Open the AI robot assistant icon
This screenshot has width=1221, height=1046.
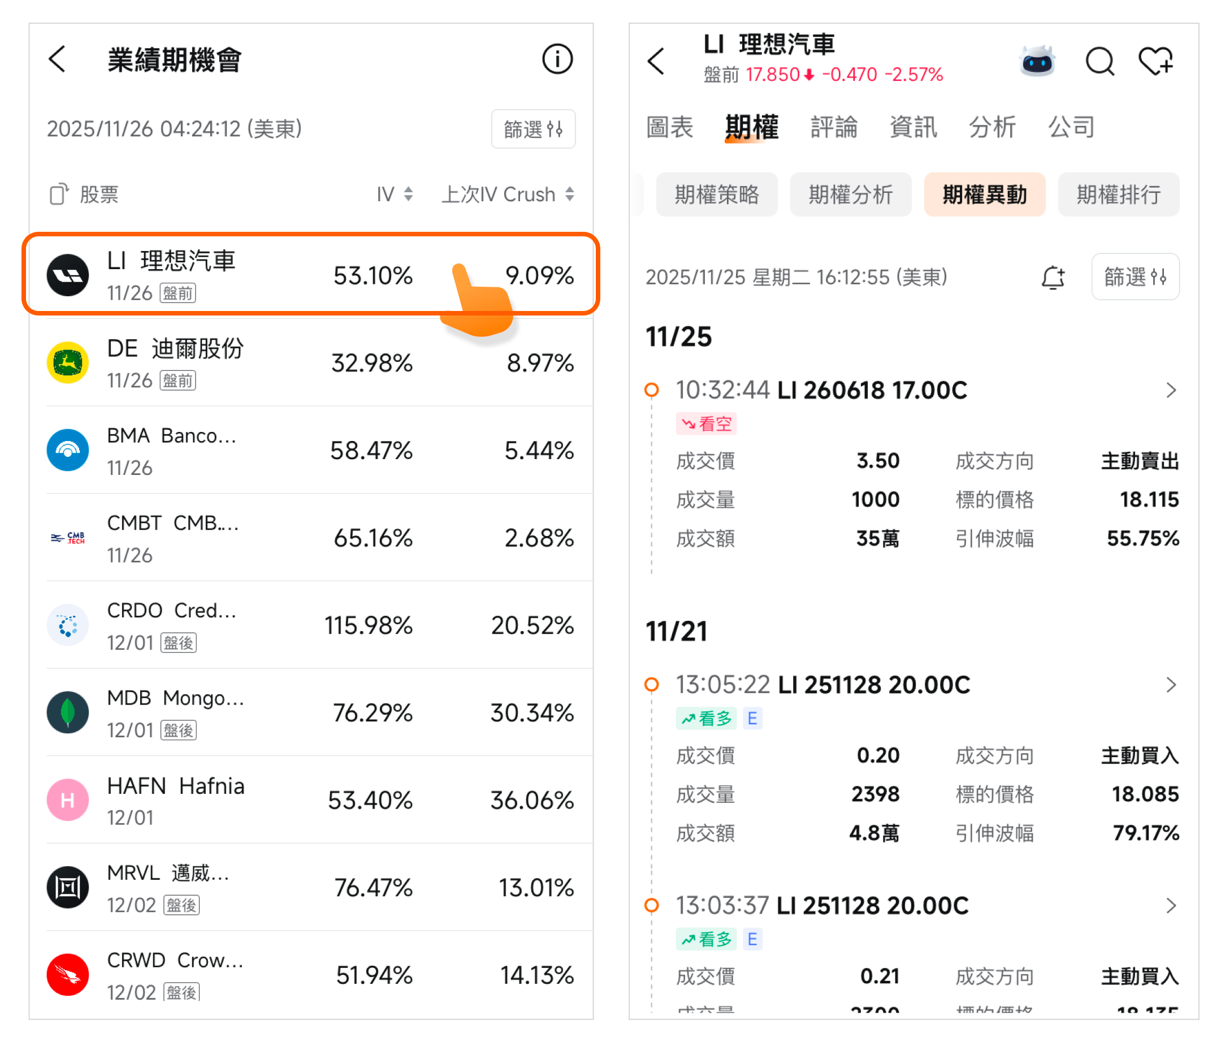1037,61
